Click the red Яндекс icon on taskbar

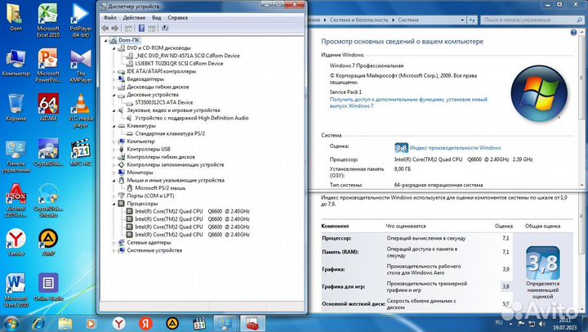145,323
